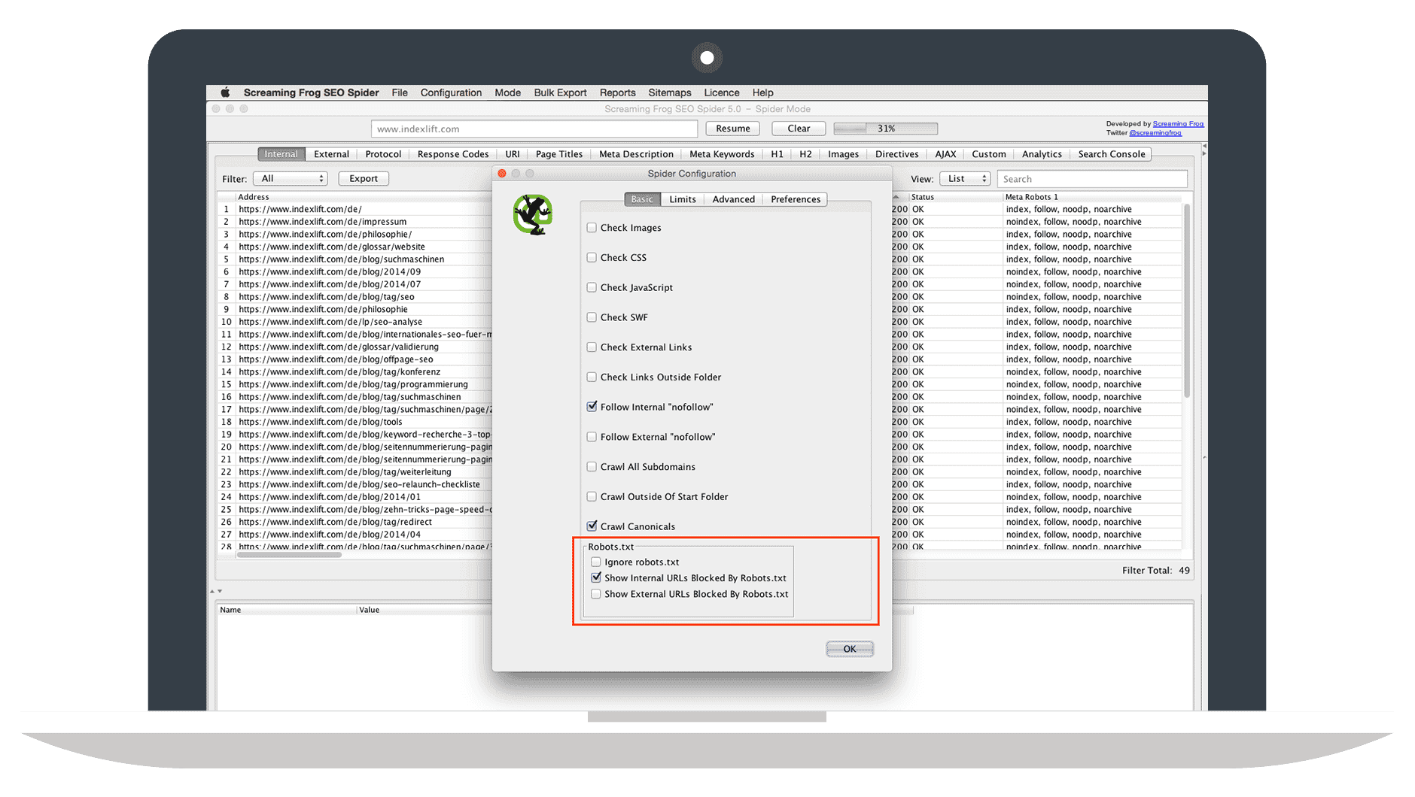Click the Search input field
The height and width of the screenshot is (797, 1415).
pos(1092,179)
